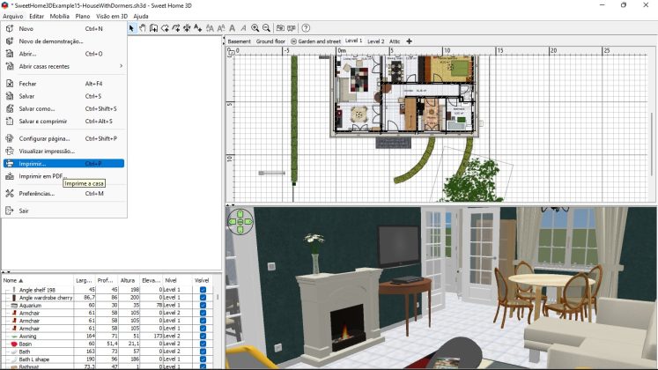The width and height of the screenshot is (658, 370).
Task: Select Salvar como... menu entry
Action: coord(63,108)
